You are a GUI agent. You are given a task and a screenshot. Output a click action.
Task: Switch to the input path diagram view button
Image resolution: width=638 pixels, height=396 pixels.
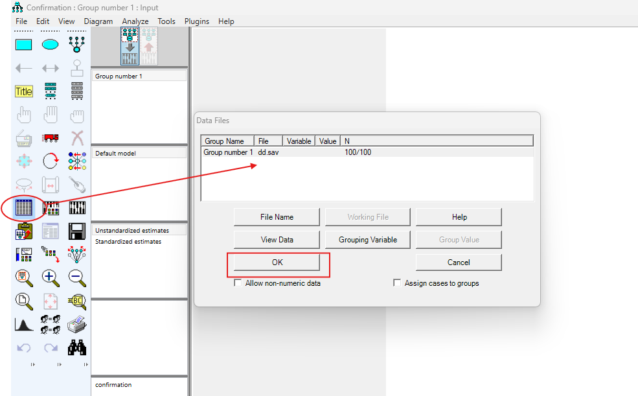click(x=130, y=46)
